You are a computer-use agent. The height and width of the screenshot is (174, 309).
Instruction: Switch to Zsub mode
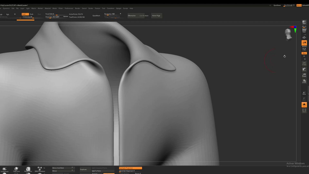pos(31,14)
